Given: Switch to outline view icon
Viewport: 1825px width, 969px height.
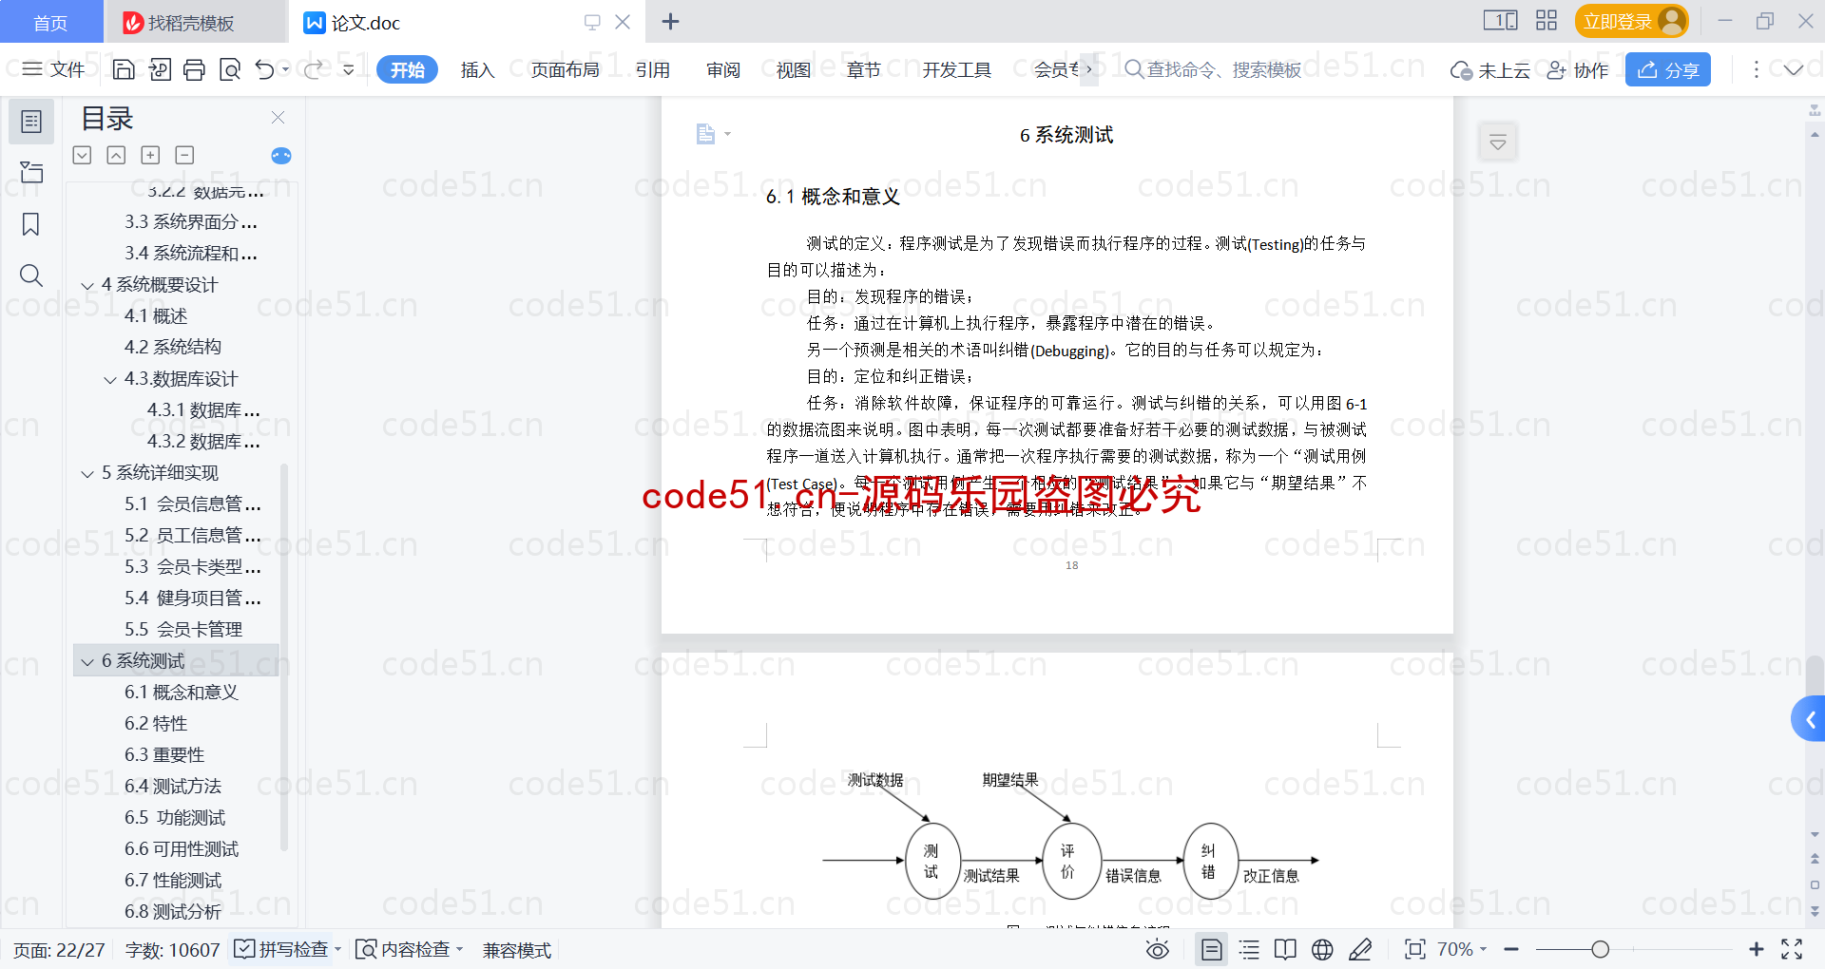Looking at the screenshot, I should coord(1249,949).
